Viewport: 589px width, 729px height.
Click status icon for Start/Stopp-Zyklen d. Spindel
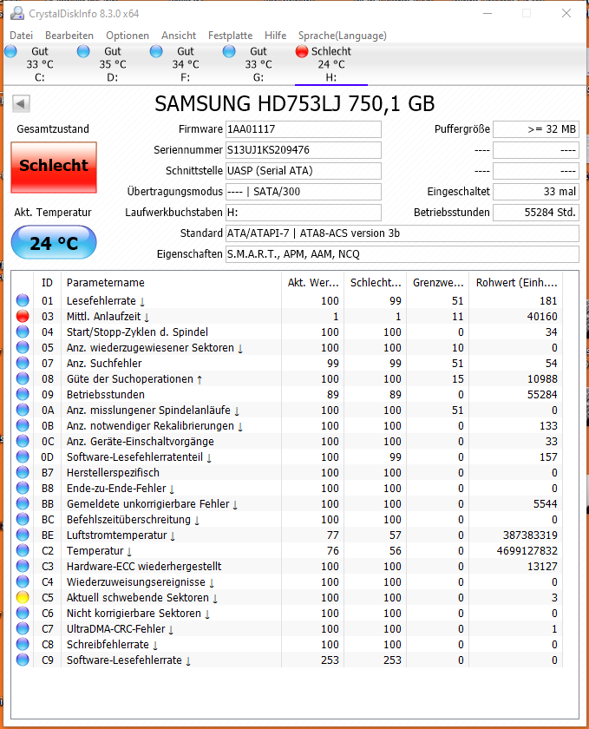pos(23,332)
